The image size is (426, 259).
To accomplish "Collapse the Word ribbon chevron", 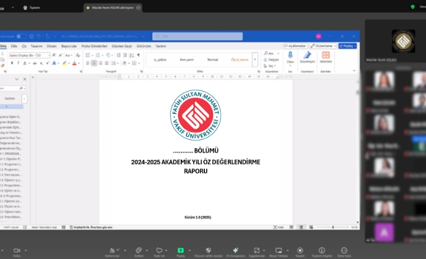I will coord(354,71).
